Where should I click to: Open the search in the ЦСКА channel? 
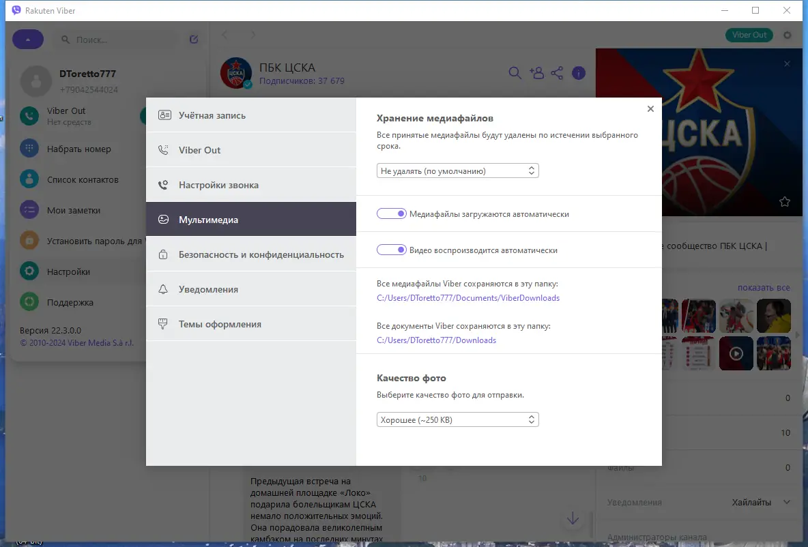[515, 72]
